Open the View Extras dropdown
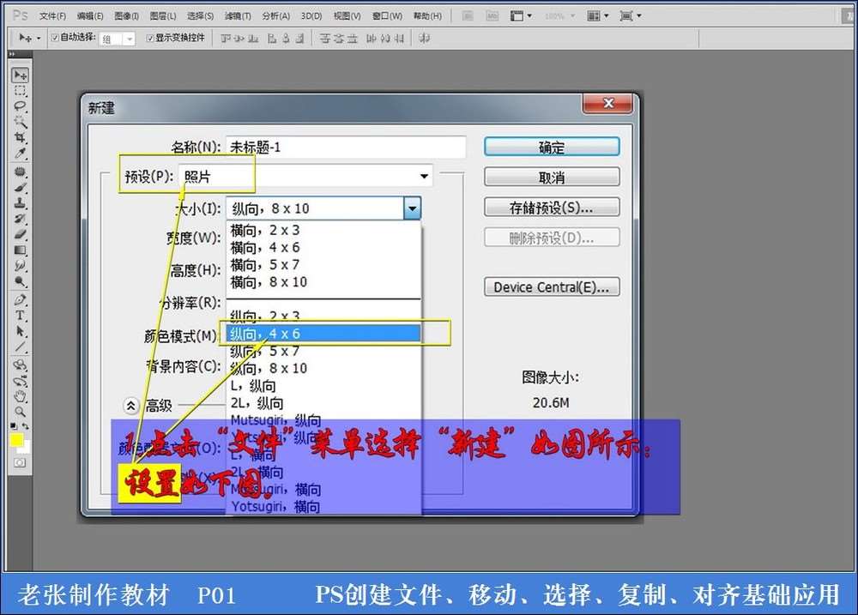The image size is (858, 615). [x=521, y=15]
